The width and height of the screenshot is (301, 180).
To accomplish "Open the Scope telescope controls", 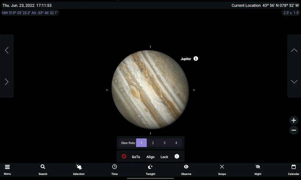I will tap(222, 169).
